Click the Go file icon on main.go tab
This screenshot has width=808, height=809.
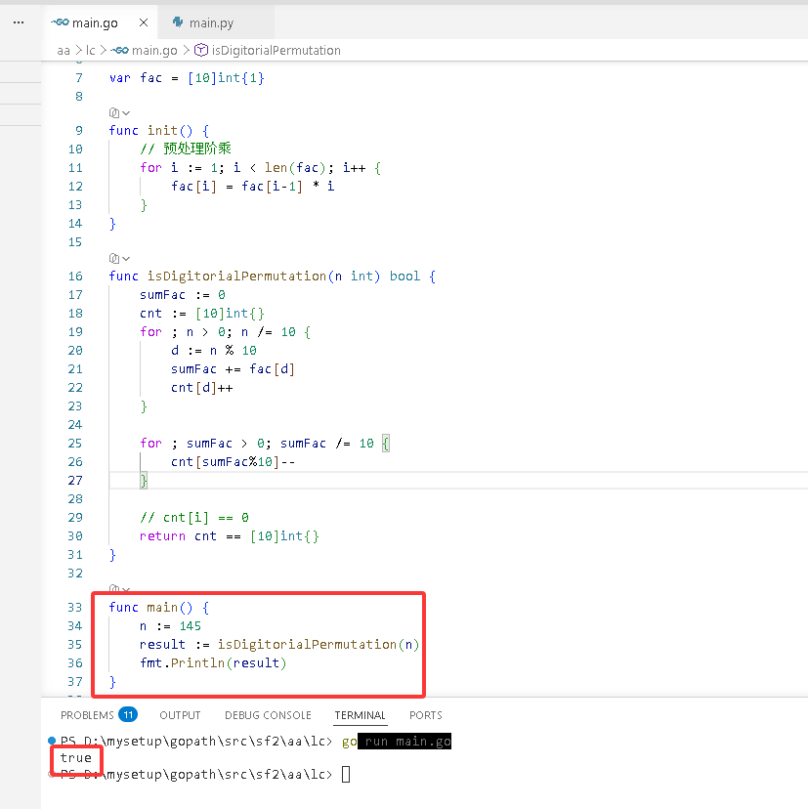coord(60,22)
